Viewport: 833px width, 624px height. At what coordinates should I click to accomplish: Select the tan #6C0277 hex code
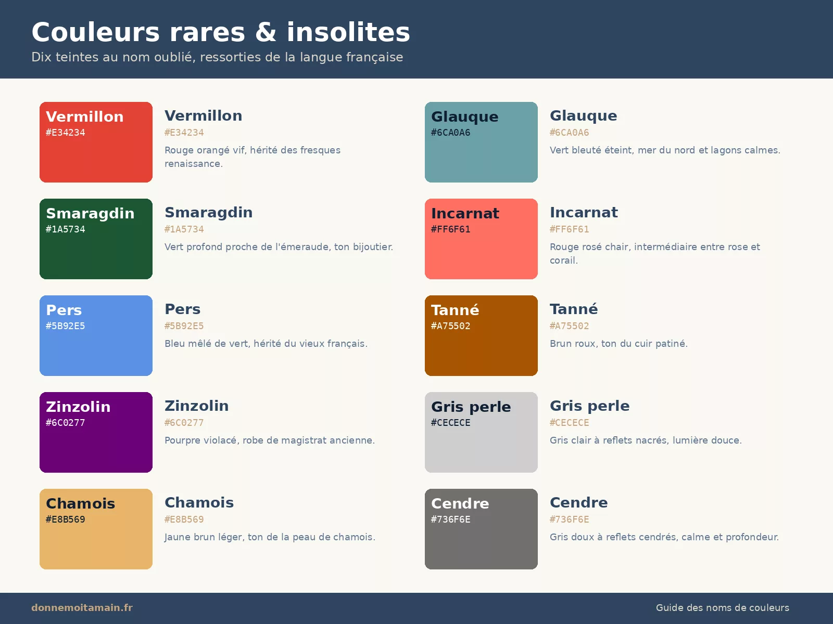tap(184, 423)
